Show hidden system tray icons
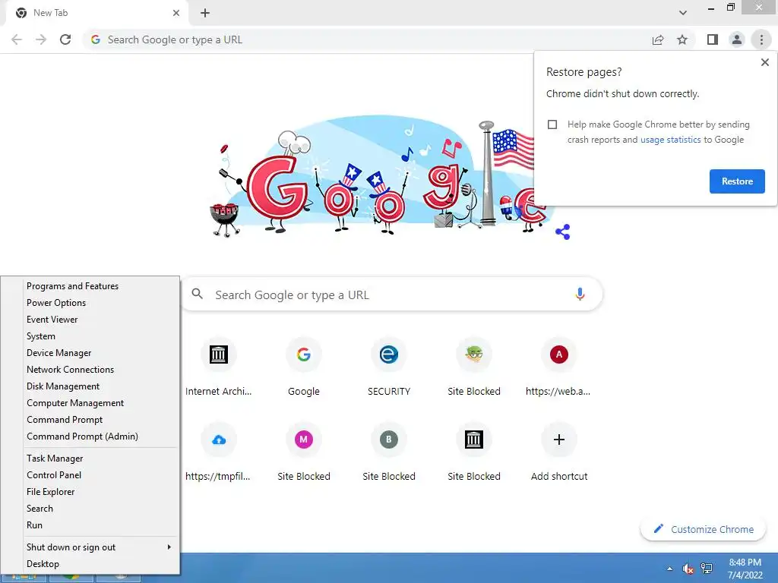The image size is (778, 583). pyautogui.click(x=670, y=569)
